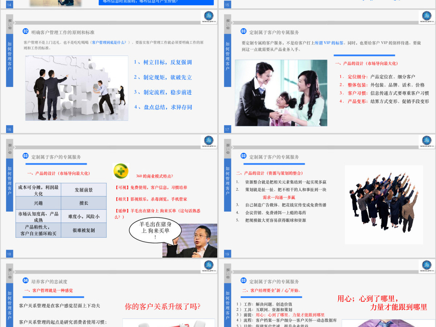Click the 02 badge beside 明确客户管理工作的原则和标准
This screenshot has width=436, height=327.
pos(25,31)
